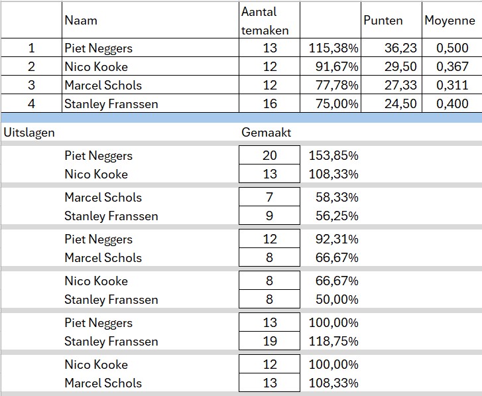Select the Gemaakt box containing 9
Viewport: 482px width, 396px height.
269,216
